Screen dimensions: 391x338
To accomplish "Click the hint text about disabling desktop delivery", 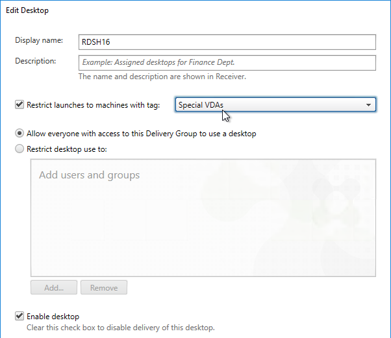I will point(120,328).
